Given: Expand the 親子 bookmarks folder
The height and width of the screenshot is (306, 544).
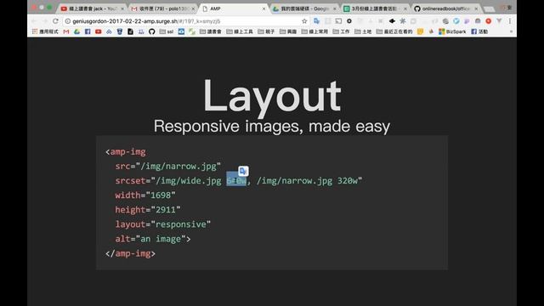Looking at the screenshot, I should 266,31.
